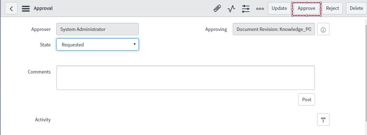Expand the State dropdown showing Requested
Viewport: 367px width, 135px height.
pos(97,44)
